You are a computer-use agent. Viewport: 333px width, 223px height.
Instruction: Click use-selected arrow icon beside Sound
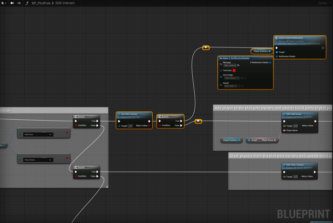click(239, 86)
